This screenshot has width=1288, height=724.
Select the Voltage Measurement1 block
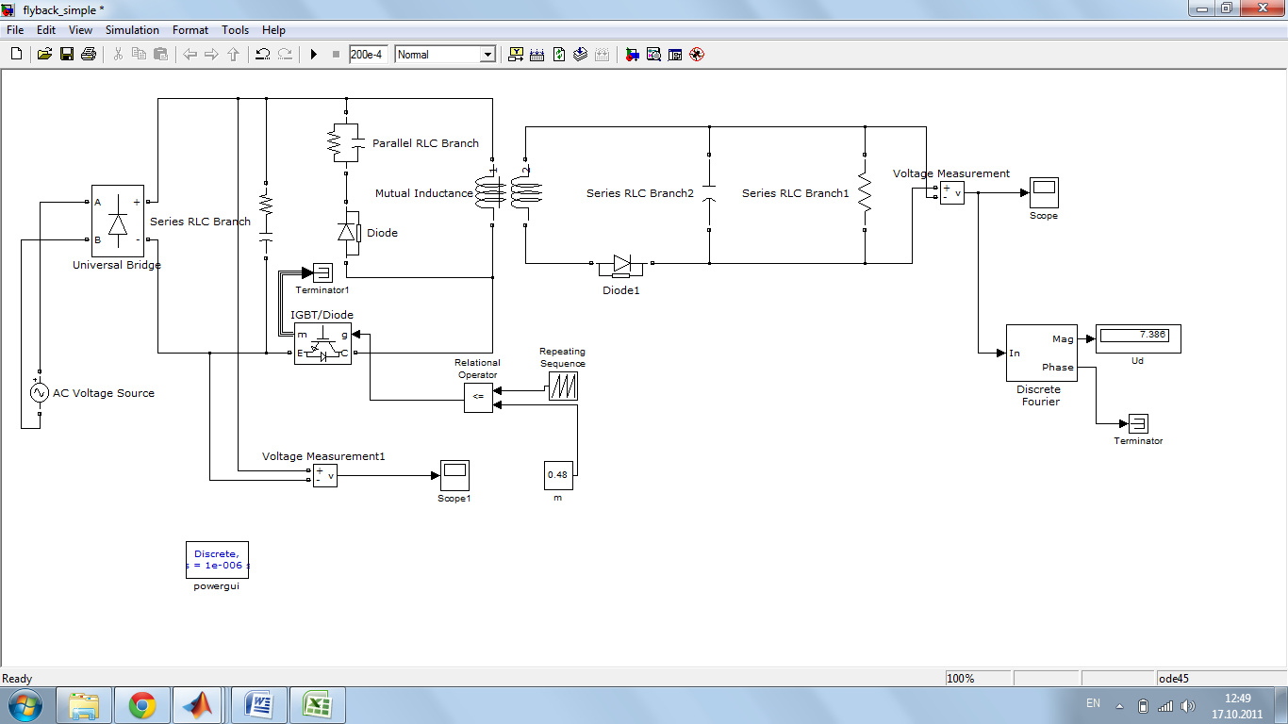325,475
